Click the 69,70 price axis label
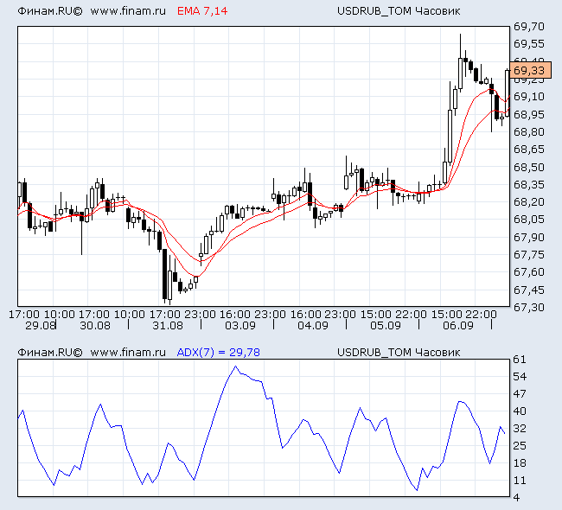The width and height of the screenshot is (562, 510). point(528,27)
